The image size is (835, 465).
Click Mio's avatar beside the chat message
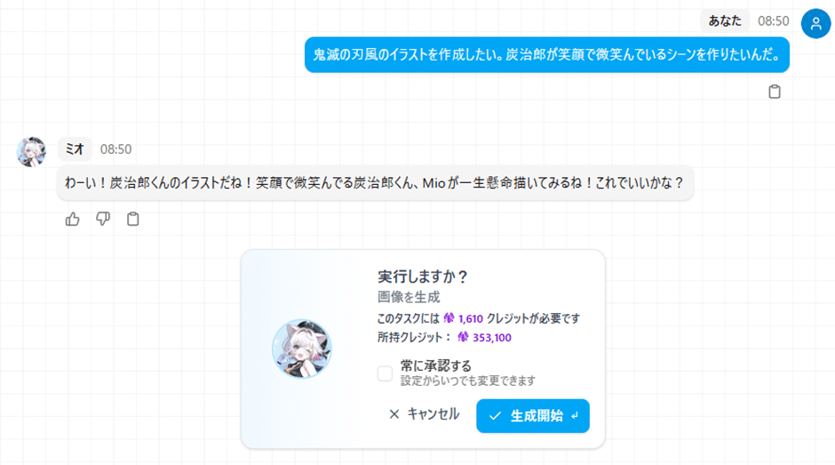(31, 152)
